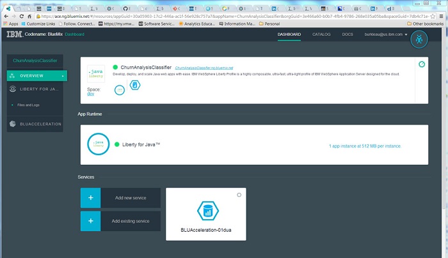Open Files and Logs in sidebar
Image resolution: width=448 pixels, height=258 pixels.
pos(30,104)
